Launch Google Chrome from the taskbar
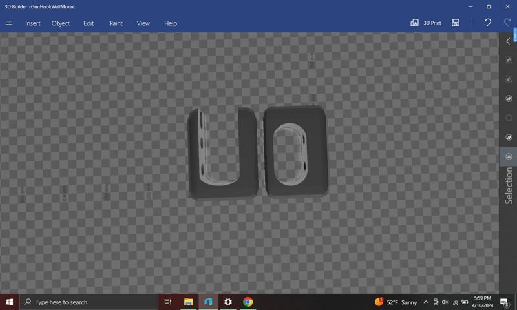 click(x=248, y=302)
